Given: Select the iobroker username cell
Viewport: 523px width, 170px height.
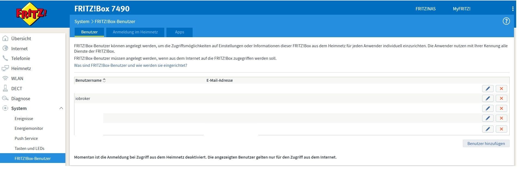Looking at the screenshot, I should pyautogui.click(x=83, y=98).
